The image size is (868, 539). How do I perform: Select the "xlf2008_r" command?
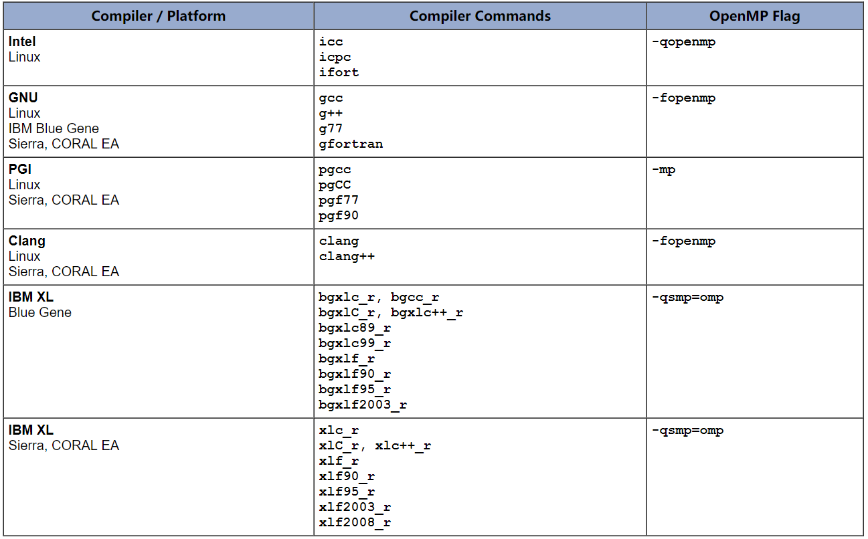coord(355,523)
